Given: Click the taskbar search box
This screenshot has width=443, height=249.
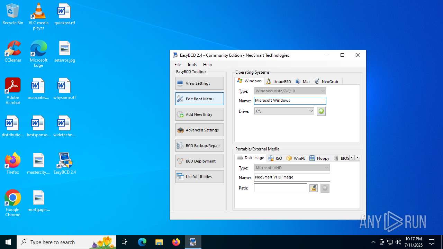Looking at the screenshot, I should pyautogui.click(x=66, y=242).
